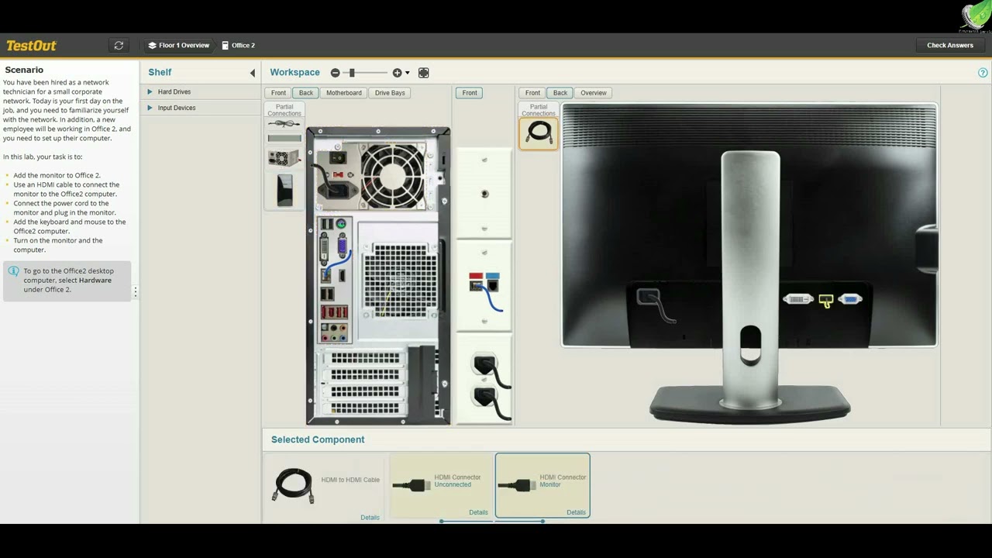Click the monitor DVI port
992x558 pixels.
click(x=798, y=298)
